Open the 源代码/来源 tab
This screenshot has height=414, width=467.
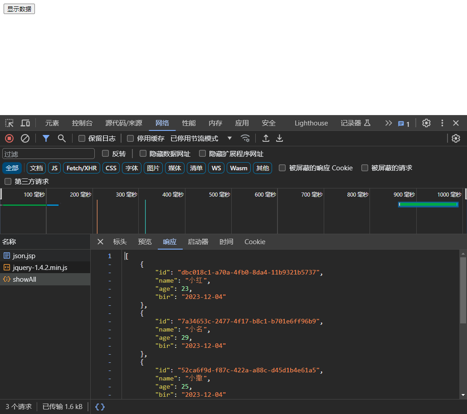coord(124,123)
